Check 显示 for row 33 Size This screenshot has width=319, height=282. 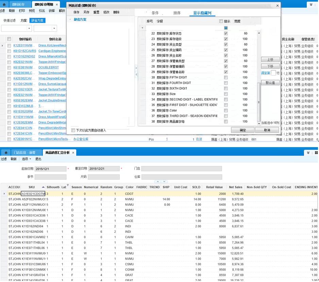pos(226,94)
